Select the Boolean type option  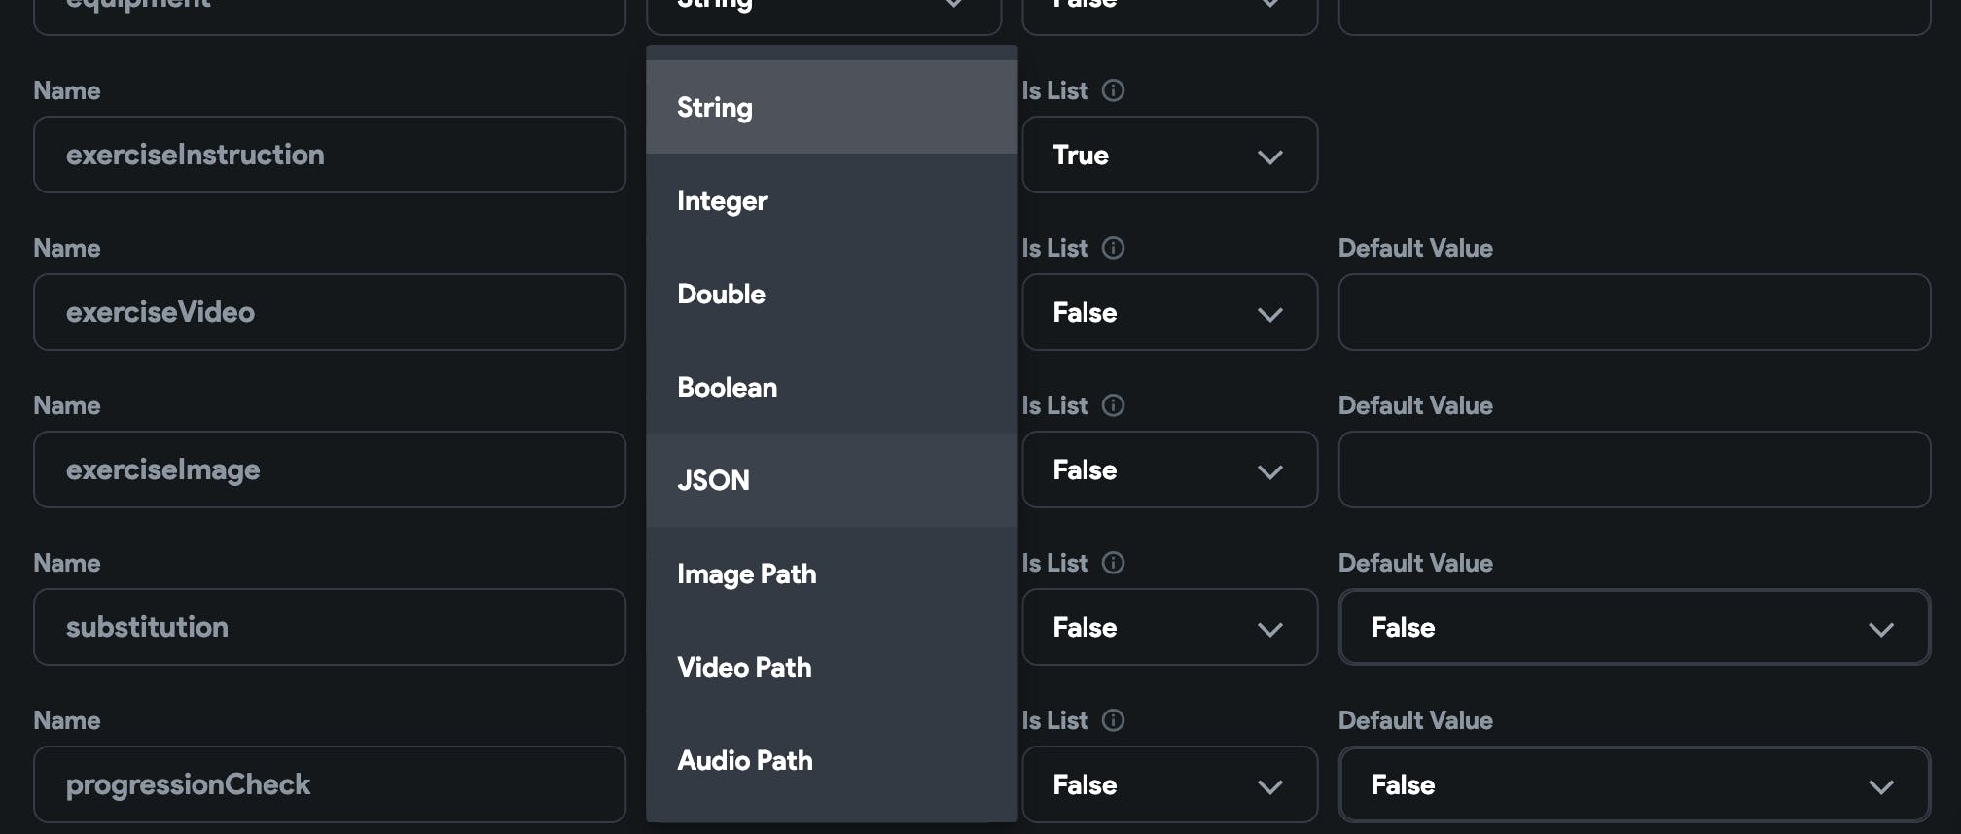click(x=832, y=387)
